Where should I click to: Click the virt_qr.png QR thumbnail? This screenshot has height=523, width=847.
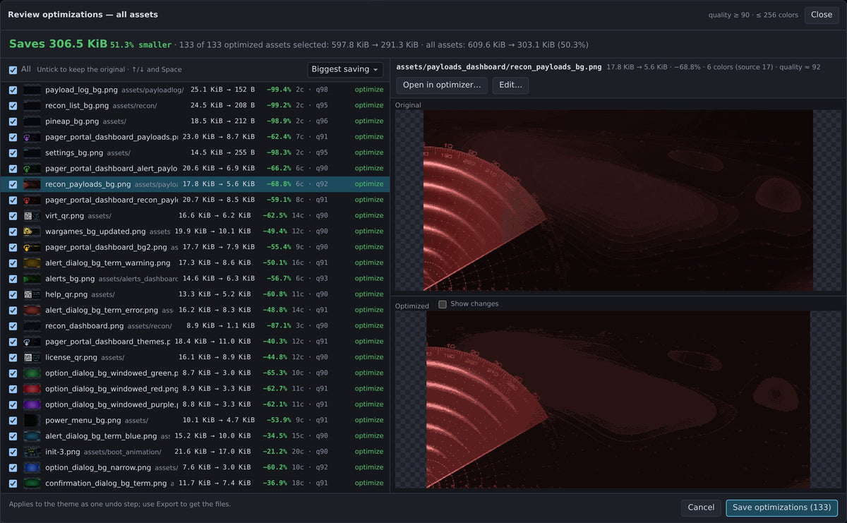click(x=32, y=215)
